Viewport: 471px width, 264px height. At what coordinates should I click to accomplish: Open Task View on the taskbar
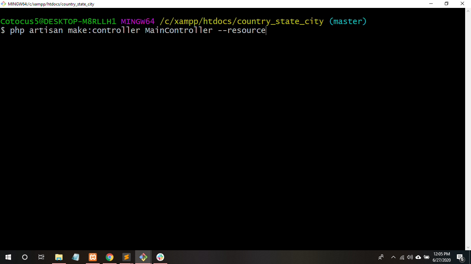tap(41, 257)
